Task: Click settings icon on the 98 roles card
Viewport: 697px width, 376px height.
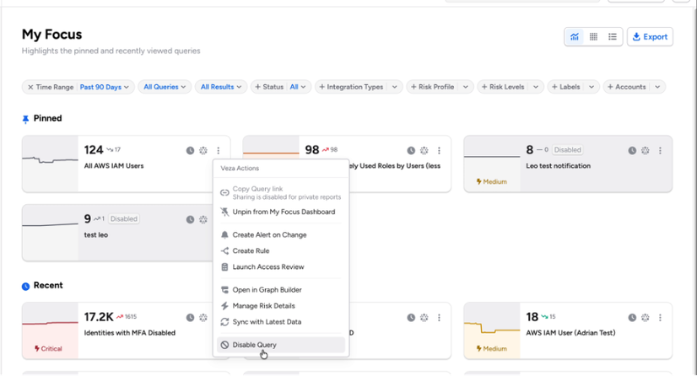Action: pos(424,151)
